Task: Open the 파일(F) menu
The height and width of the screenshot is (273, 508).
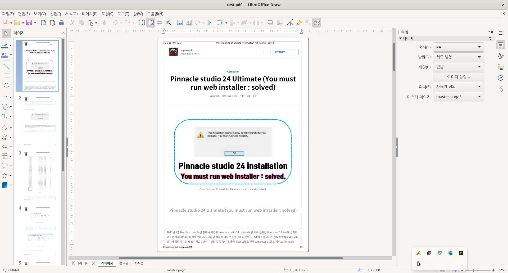Action: [x=8, y=14]
